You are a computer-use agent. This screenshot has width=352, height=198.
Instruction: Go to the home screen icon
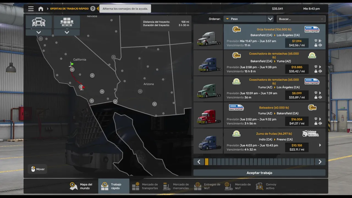click(41, 9)
